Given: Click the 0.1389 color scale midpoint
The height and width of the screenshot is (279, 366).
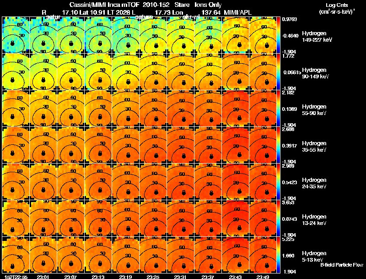Looking at the screenshot, I should [x=290, y=109].
